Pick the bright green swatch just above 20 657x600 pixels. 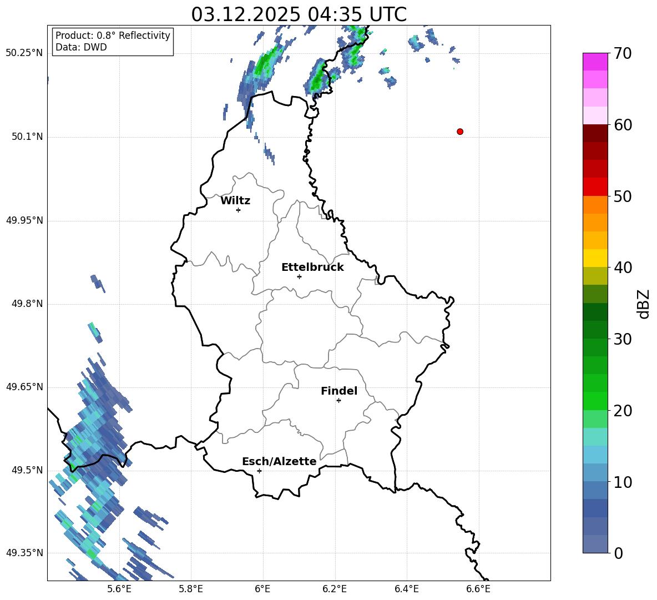tap(595, 401)
